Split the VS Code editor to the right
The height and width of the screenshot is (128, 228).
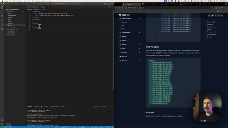coord(110,7)
